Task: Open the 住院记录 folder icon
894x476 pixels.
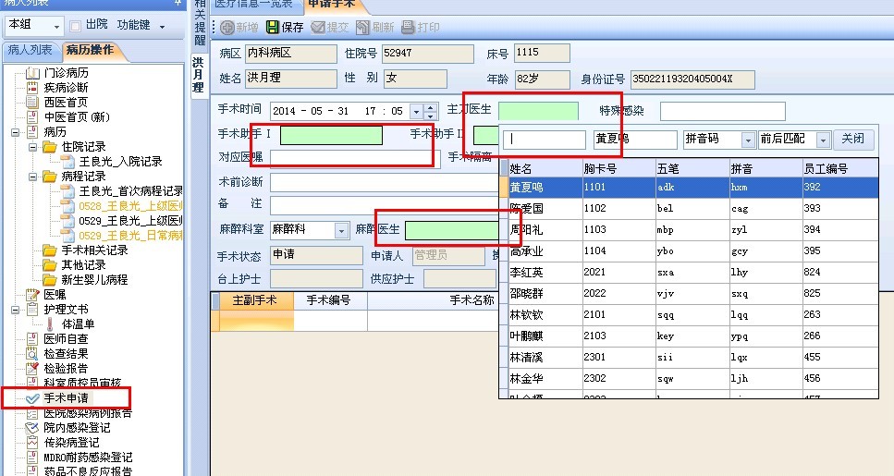Action: pyautogui.click(x=50, y=147)
